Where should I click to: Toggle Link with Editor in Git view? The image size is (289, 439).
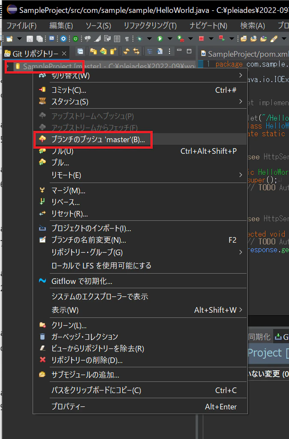[136, 51]
